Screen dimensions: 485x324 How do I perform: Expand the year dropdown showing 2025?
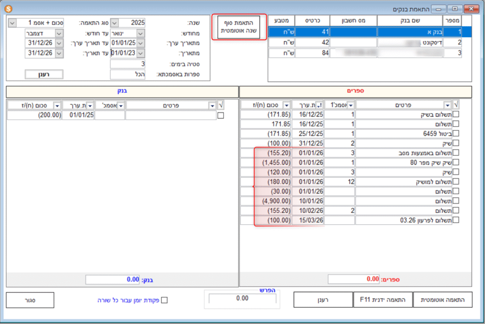tap(114, 23)
